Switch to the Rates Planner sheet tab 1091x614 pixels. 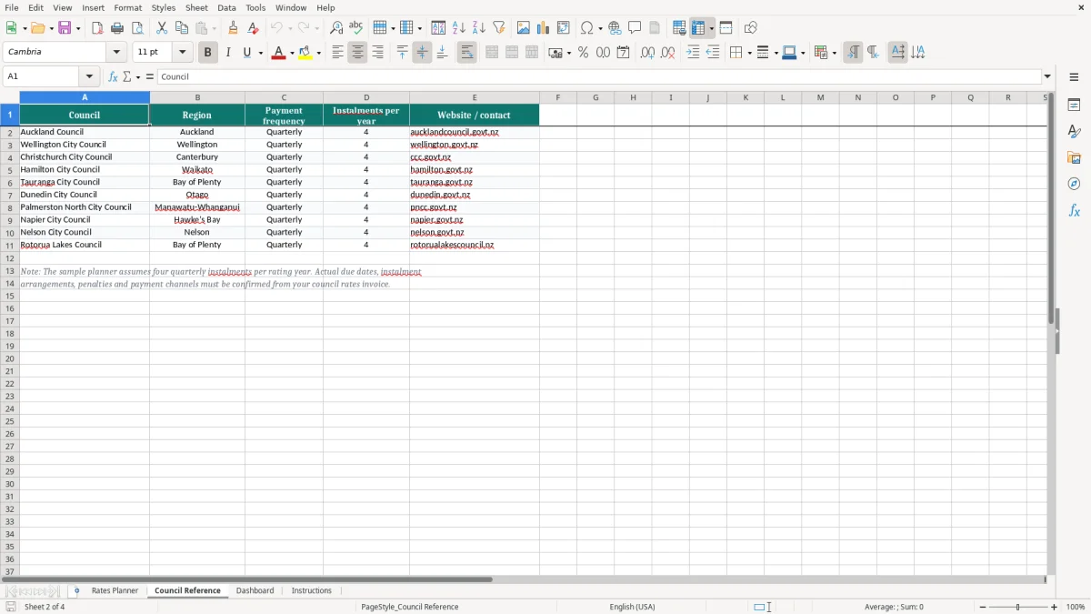115,590
